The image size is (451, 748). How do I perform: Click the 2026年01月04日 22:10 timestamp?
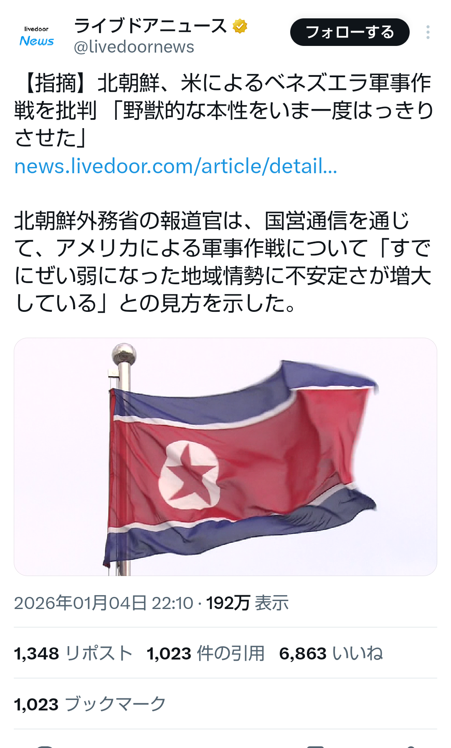click(x=104, y=603)
